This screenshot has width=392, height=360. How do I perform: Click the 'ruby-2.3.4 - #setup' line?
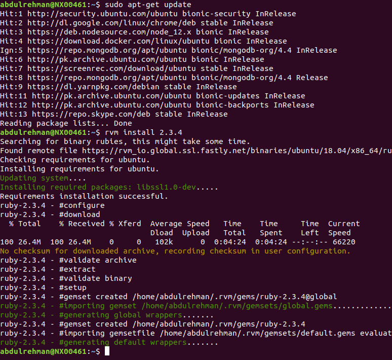pyautogui.click(x=43, y=287)
